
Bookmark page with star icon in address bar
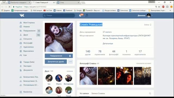(159, 7)
